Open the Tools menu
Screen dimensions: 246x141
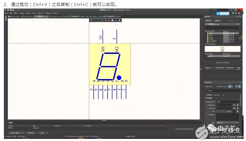[34, 13]
